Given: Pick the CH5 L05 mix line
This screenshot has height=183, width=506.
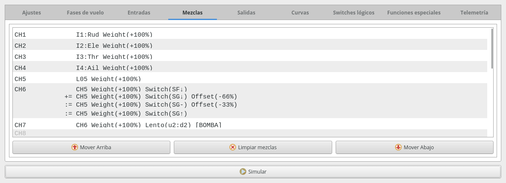Looking at the screenshot, I should [108, 78].
